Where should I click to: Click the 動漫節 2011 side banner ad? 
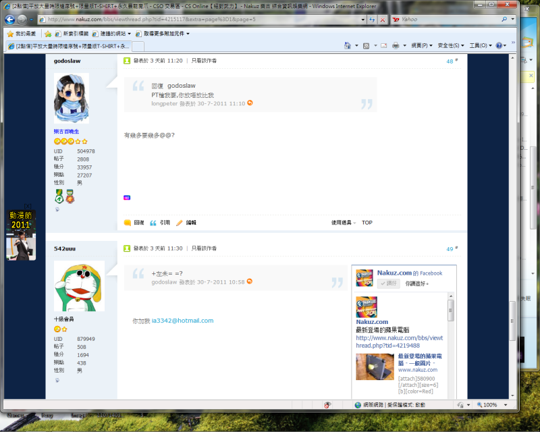(x=21, y=235)
